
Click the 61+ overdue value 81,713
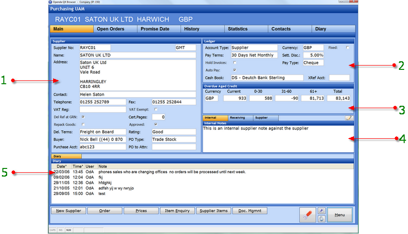[313, 98]
